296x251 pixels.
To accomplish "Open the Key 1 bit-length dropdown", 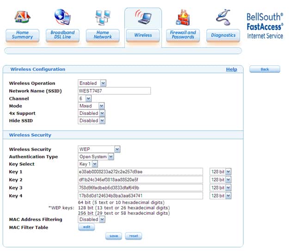I will [x=220, y=172].
